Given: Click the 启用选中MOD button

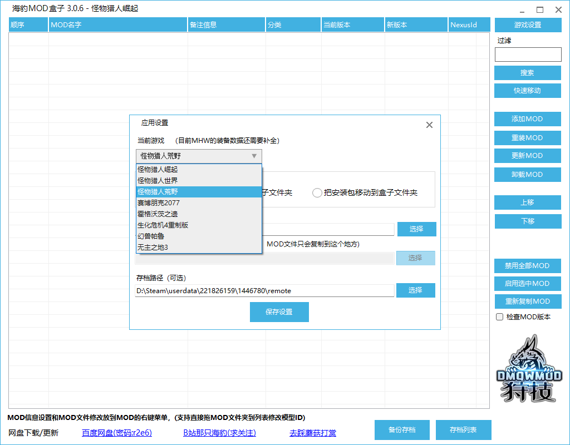Looking at the screenshot, I should point(528,283).
